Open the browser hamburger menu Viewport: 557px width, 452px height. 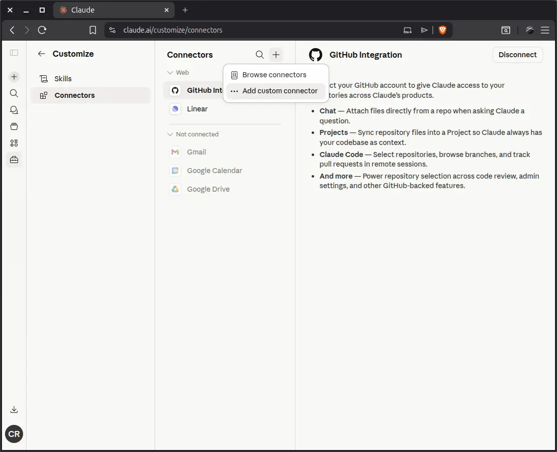coord(545,30)
